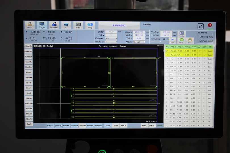Expand the Selecte dropdown below the canvas

click(152, 125)
